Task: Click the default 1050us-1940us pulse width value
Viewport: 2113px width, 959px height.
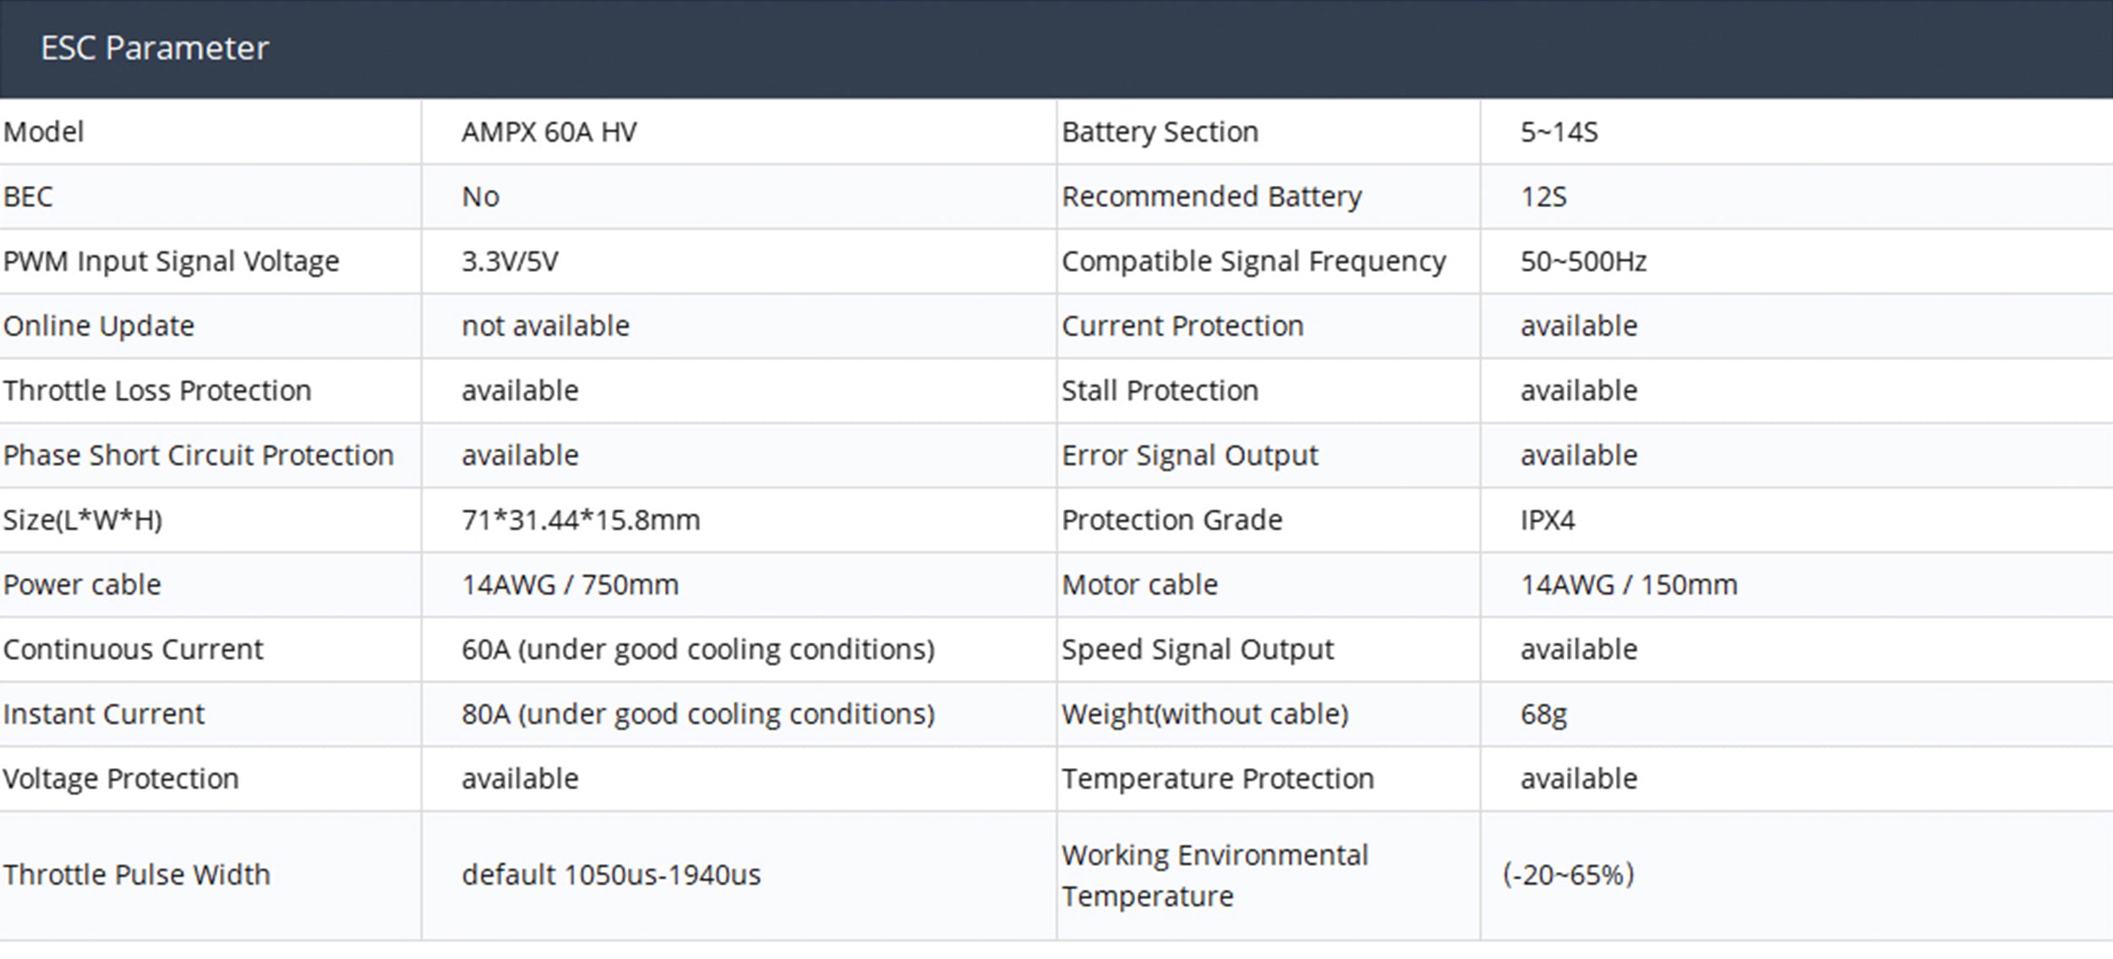Action: [x=610, y=875]
